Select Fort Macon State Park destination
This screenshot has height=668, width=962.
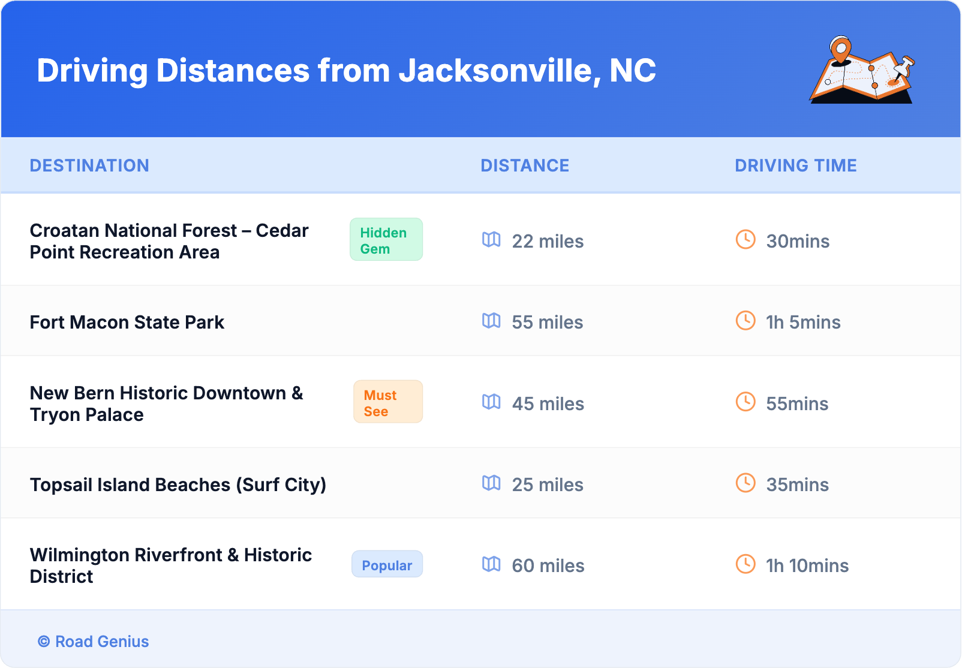tap(127, 323)
